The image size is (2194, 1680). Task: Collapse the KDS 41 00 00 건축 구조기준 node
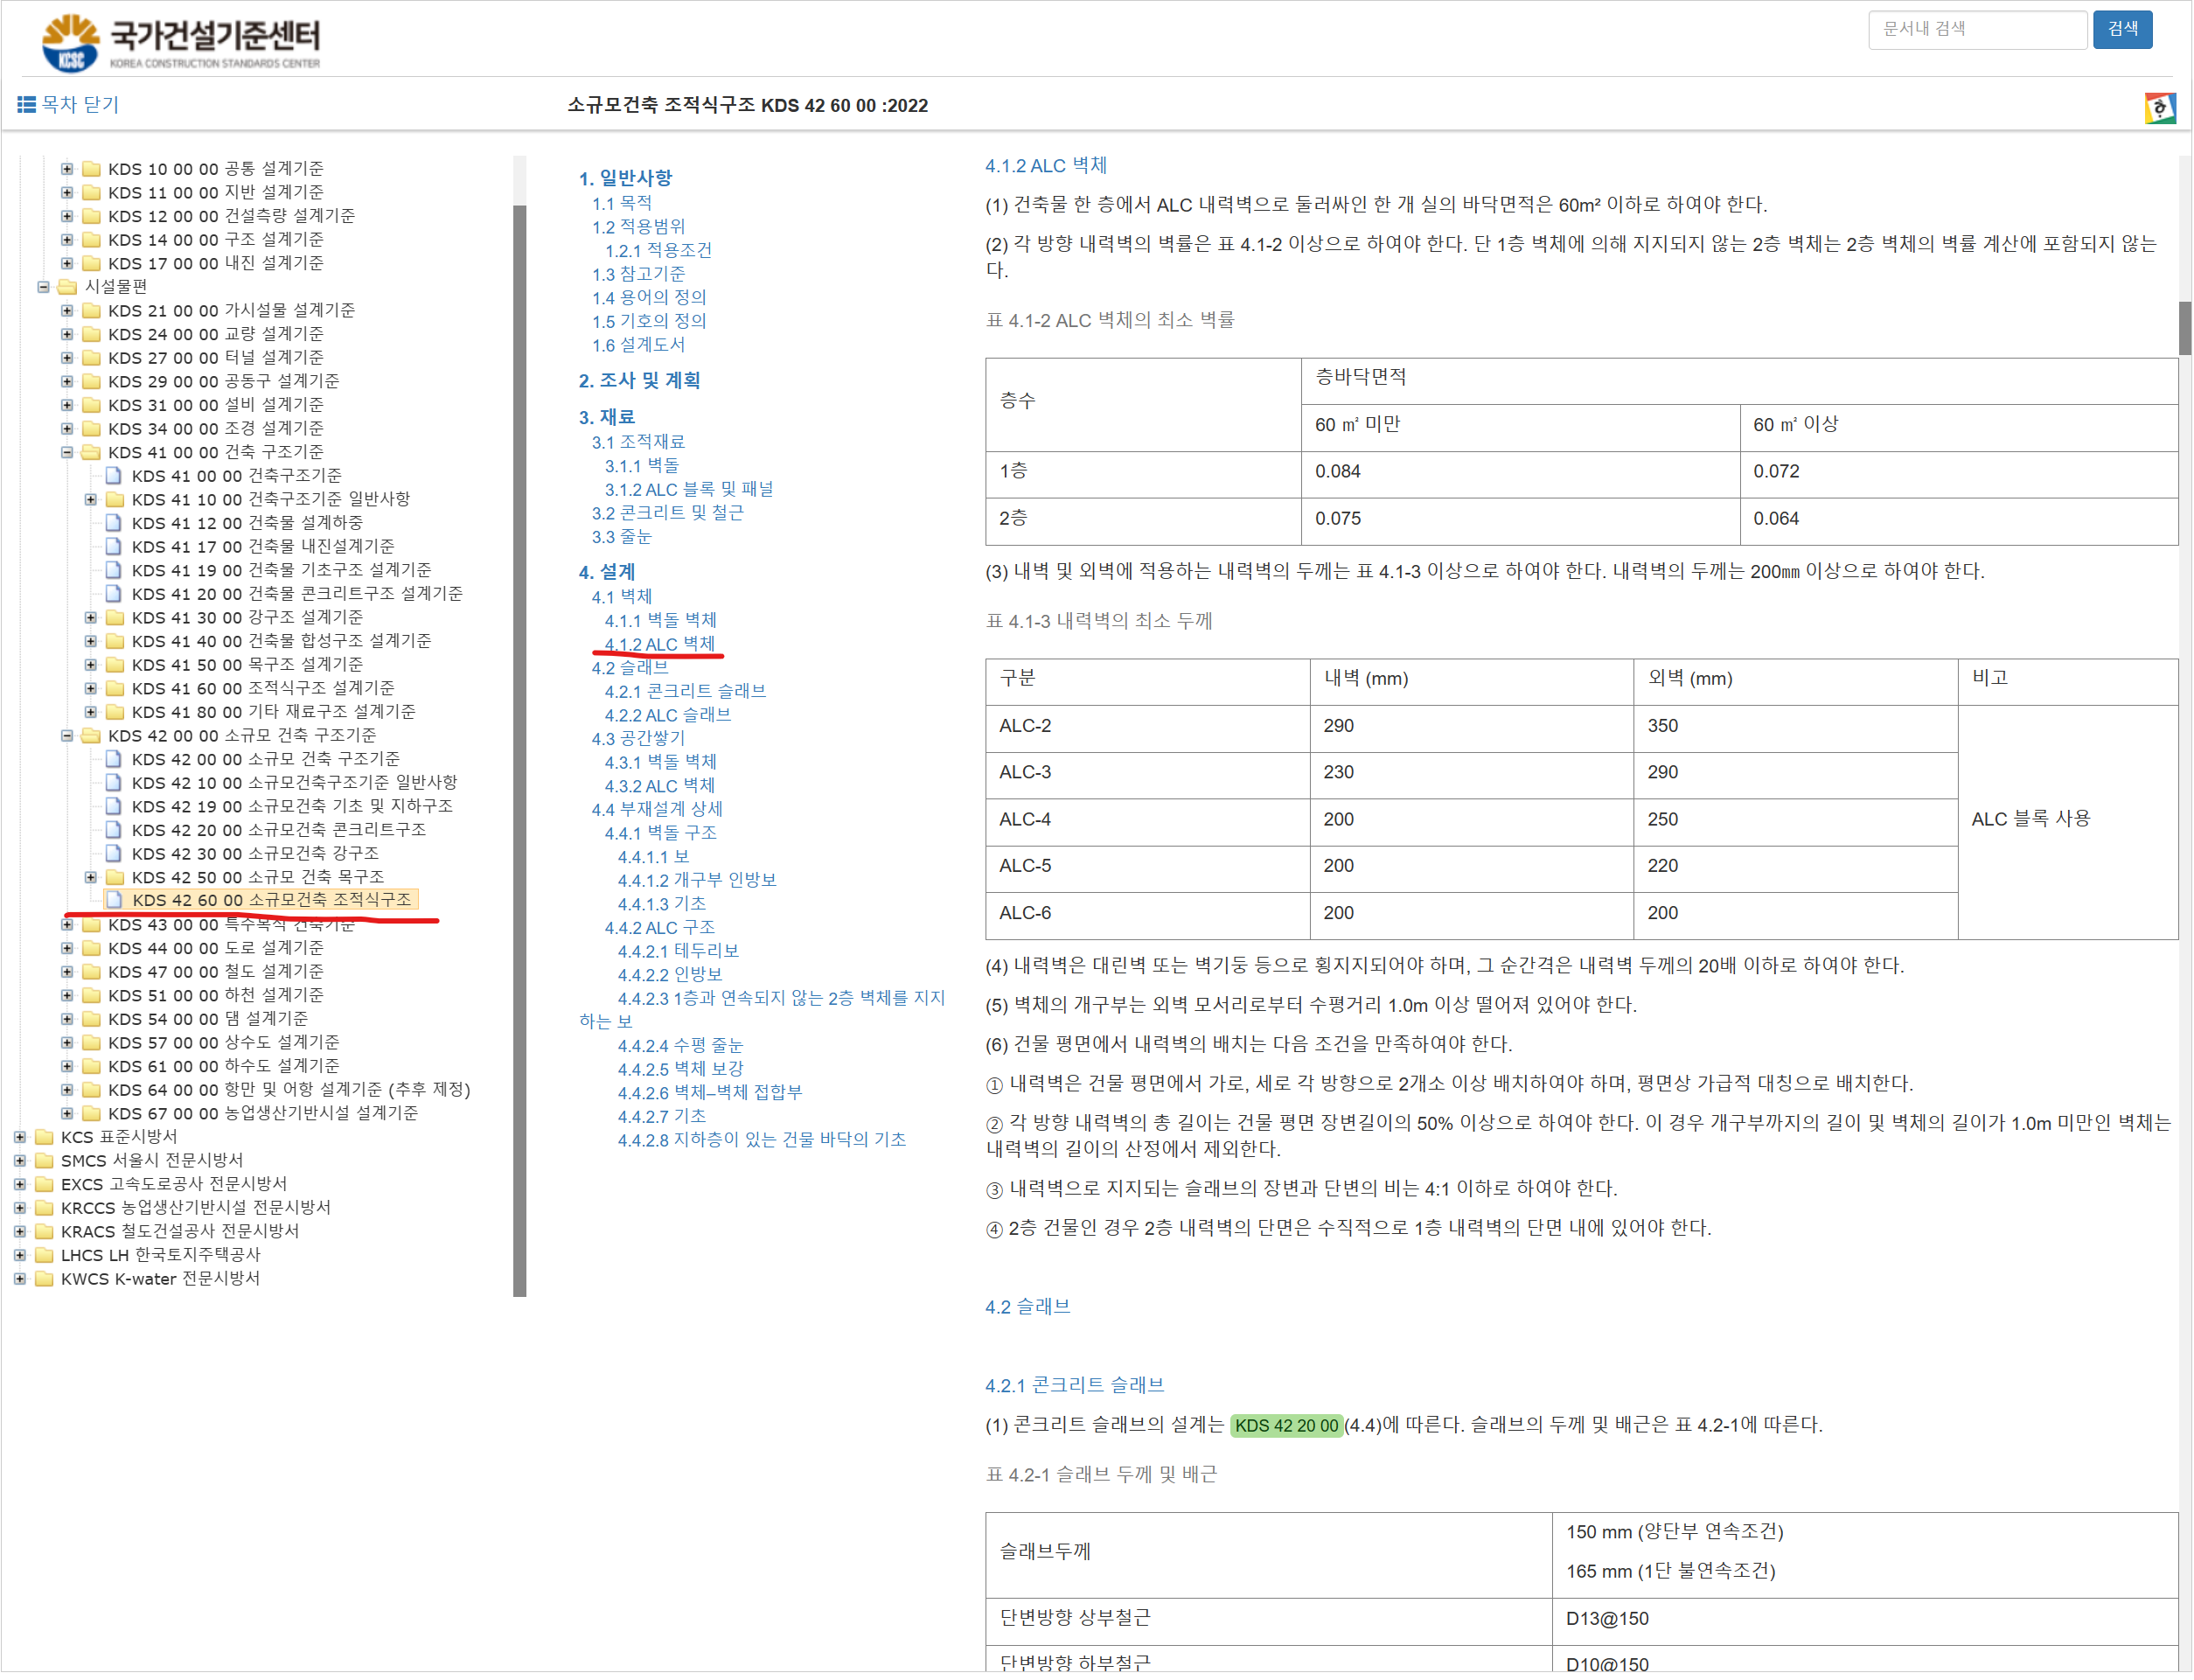[x=67, y=452]
